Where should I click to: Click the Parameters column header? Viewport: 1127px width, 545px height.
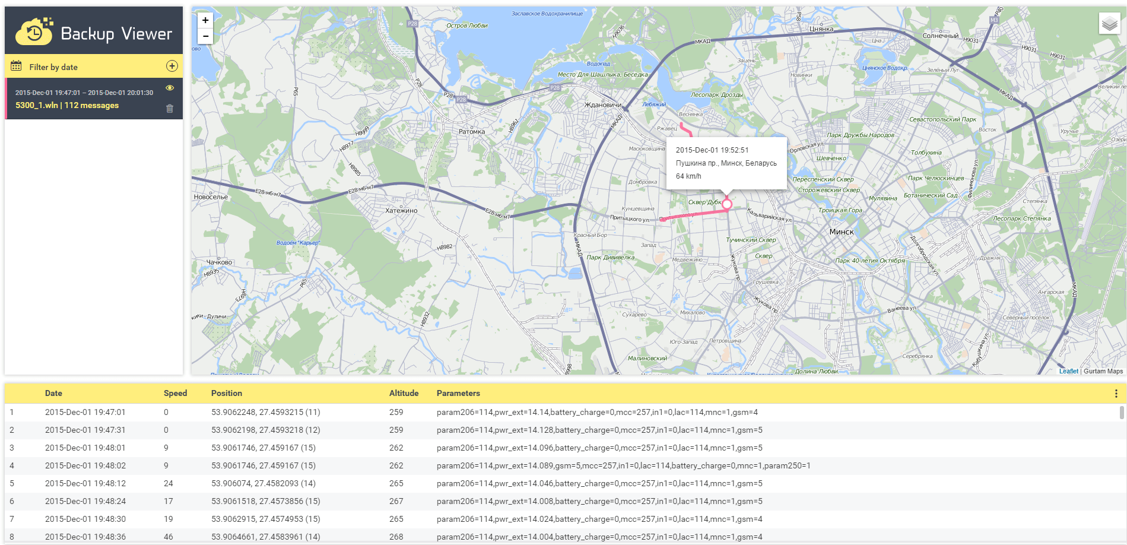tap(458, 393)
